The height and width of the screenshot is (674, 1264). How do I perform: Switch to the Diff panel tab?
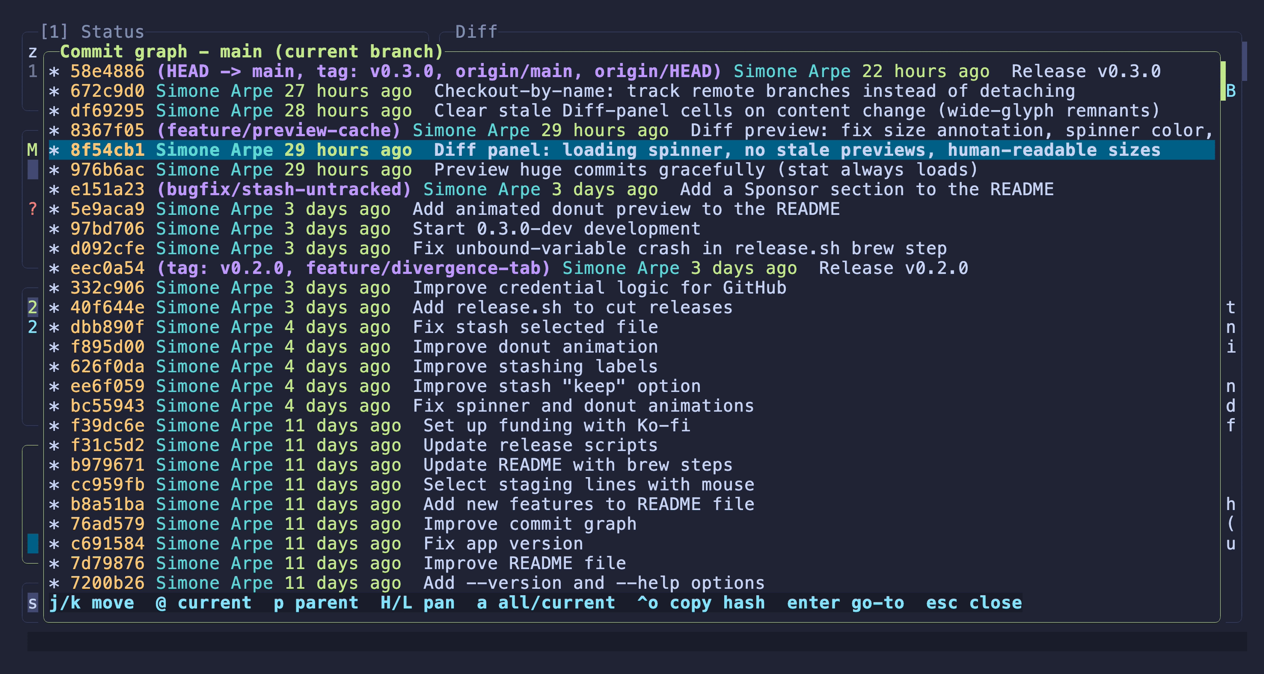coord(476,32)
